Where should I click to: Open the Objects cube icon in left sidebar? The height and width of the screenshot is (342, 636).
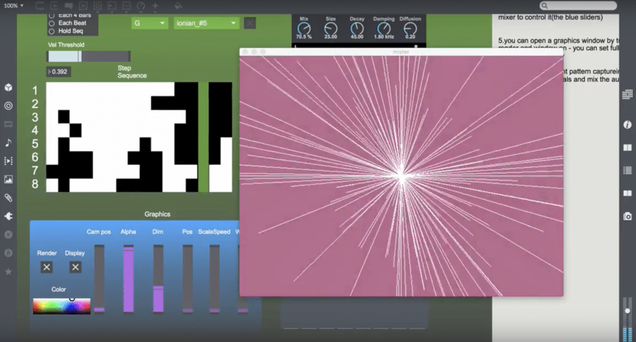tap(9, 88)
